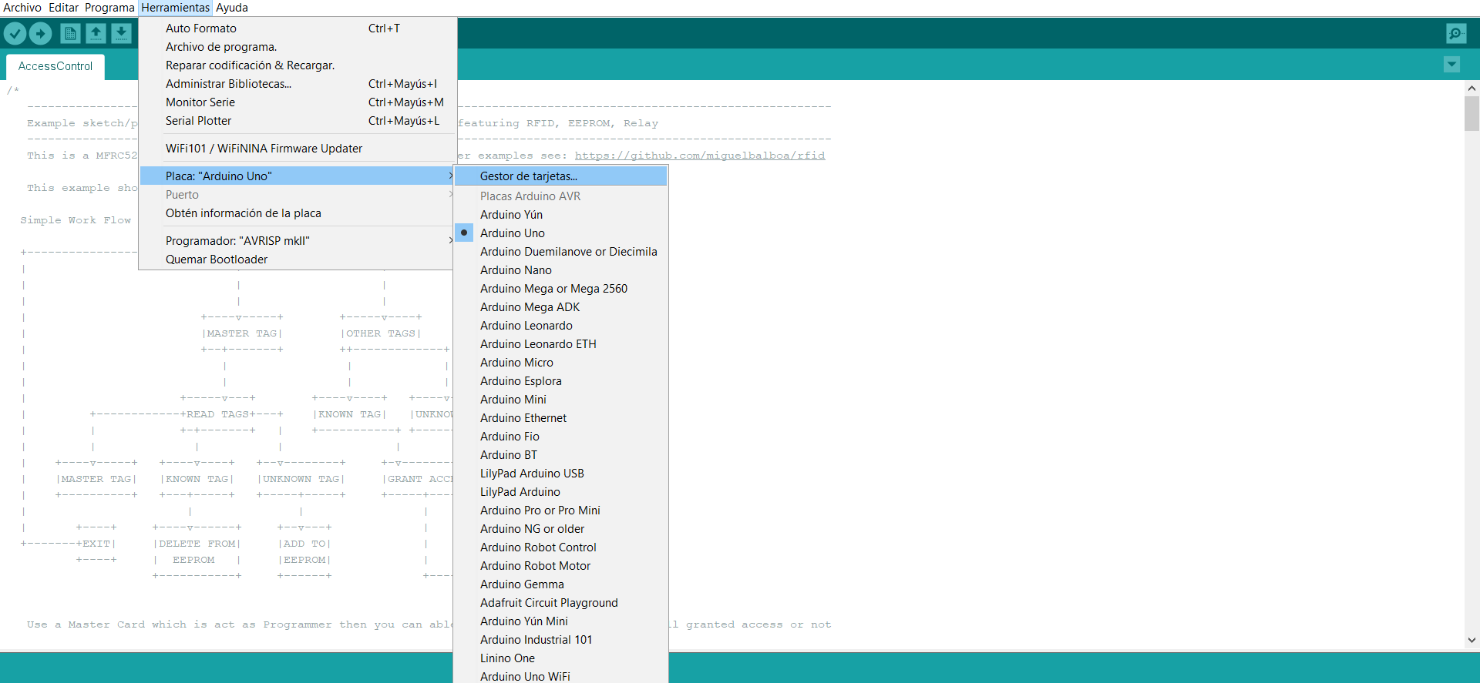The height and width of the screenshot is (683, 1480).
Task: Select the Arduino BT board
Action: [x=560, y=455]
